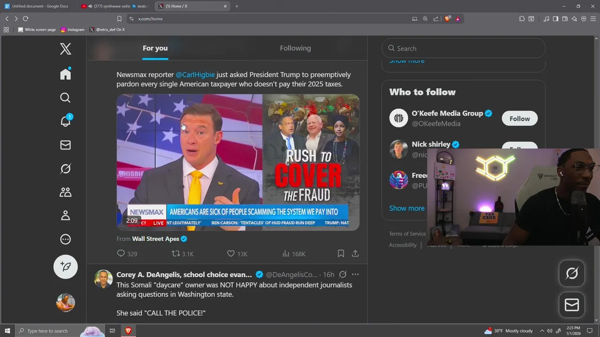
Task: Reload the page
Action: 25,19
